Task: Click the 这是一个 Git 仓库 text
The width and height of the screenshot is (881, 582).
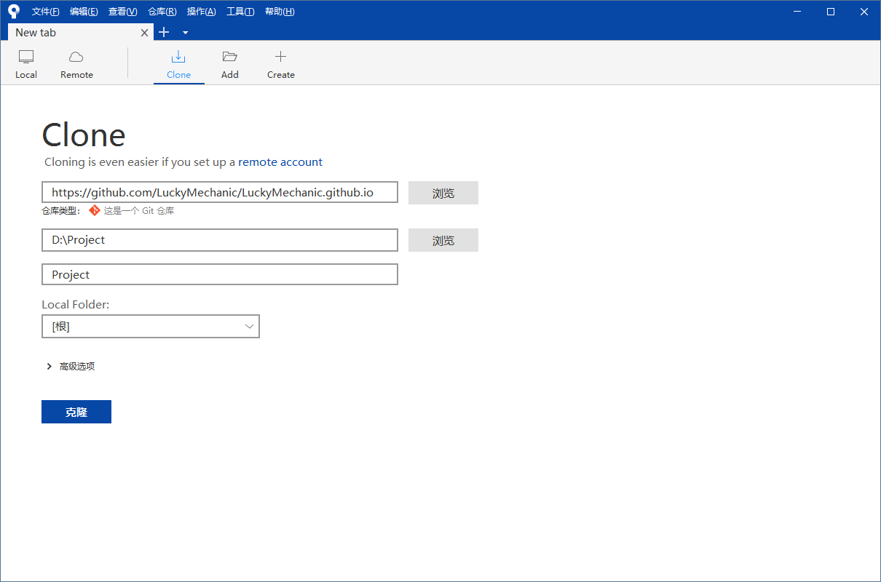Action: click(x=139, y=211)
